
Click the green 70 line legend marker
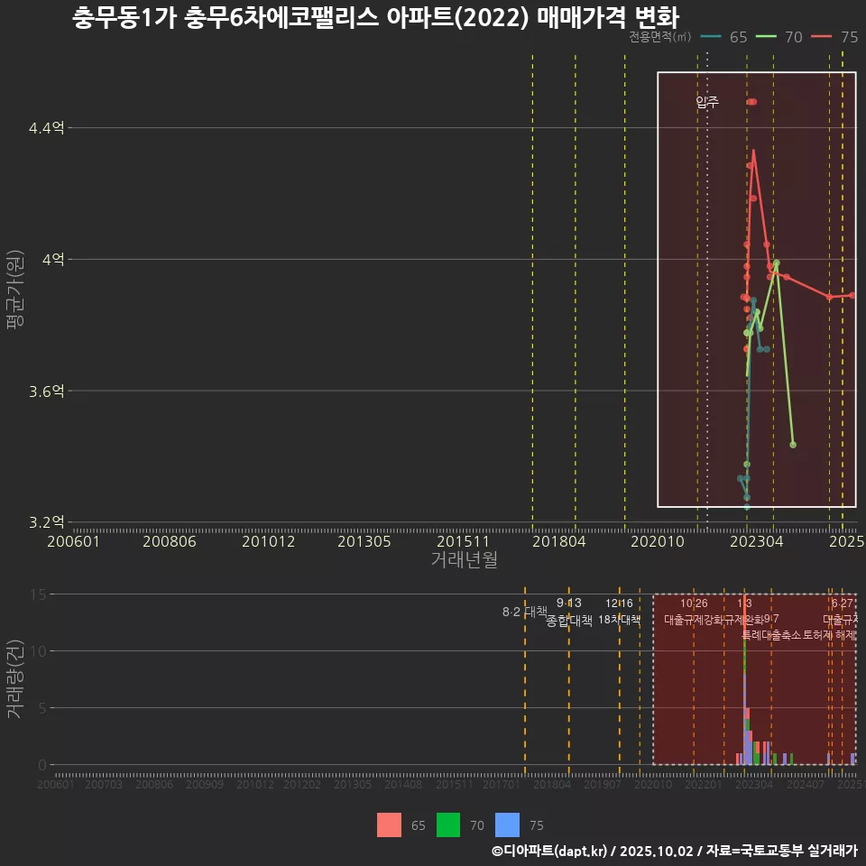(x=768, y=37)
